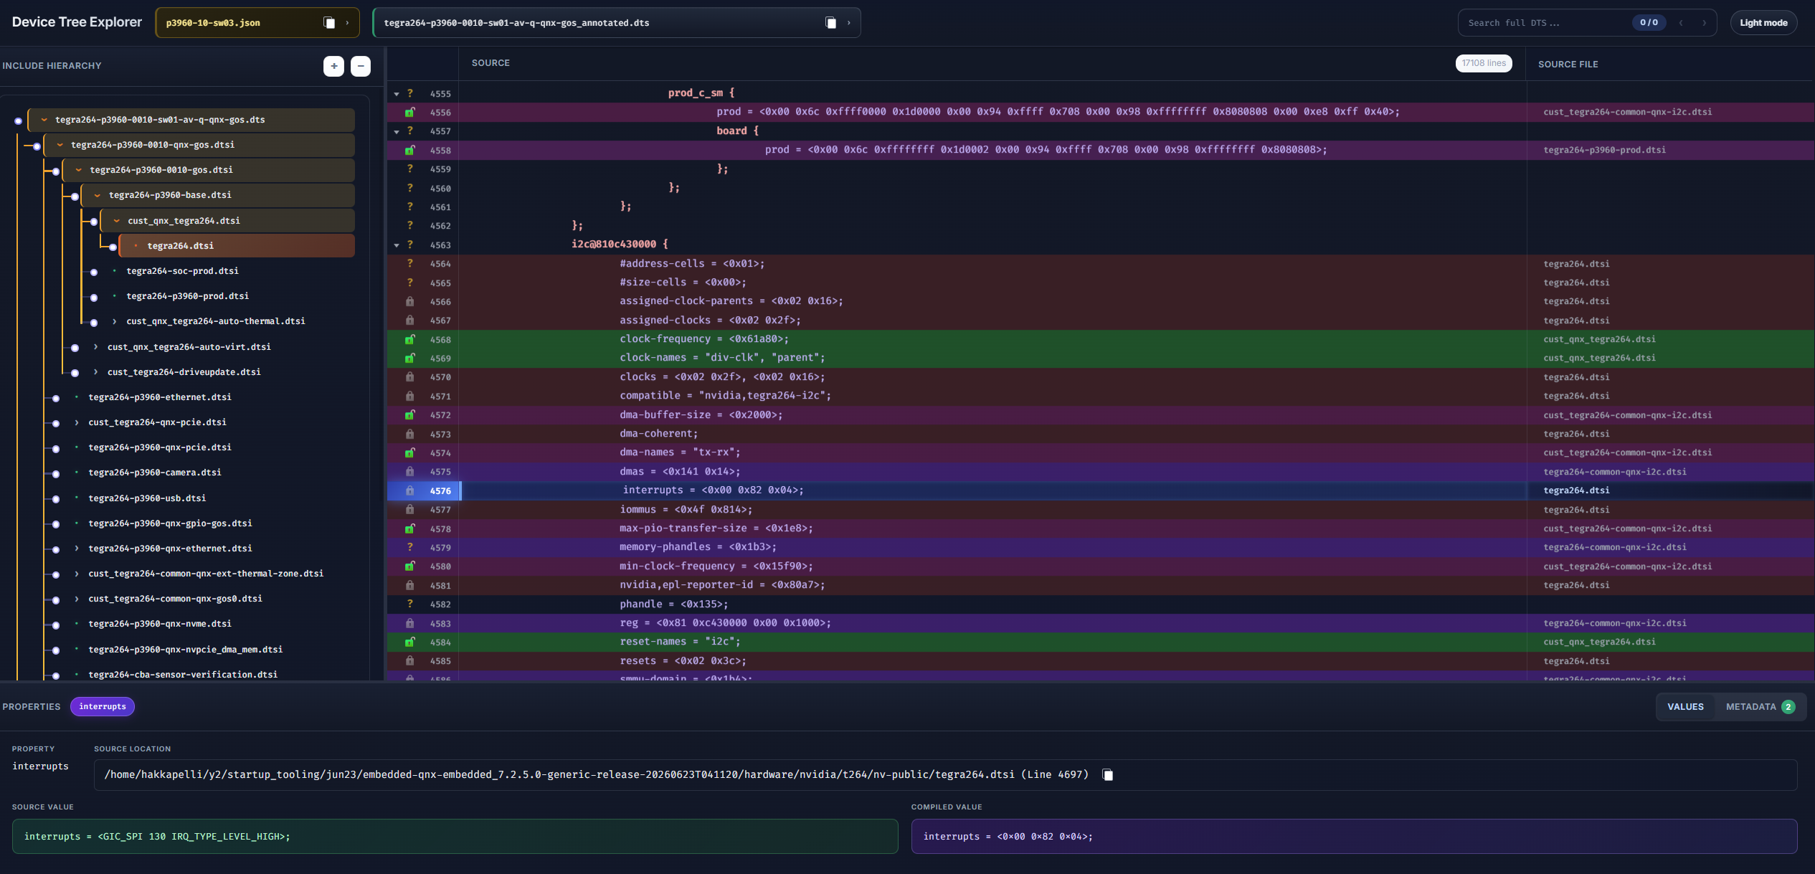Select tegra264.dtsi in the include hierarchy

(237, 246)
